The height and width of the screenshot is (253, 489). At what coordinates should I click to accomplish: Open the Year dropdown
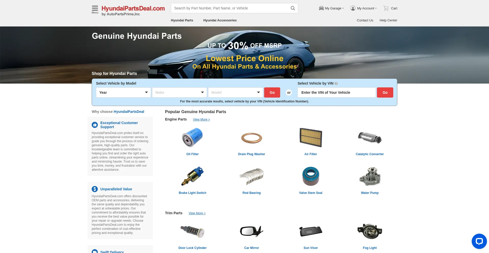[123, 92]
